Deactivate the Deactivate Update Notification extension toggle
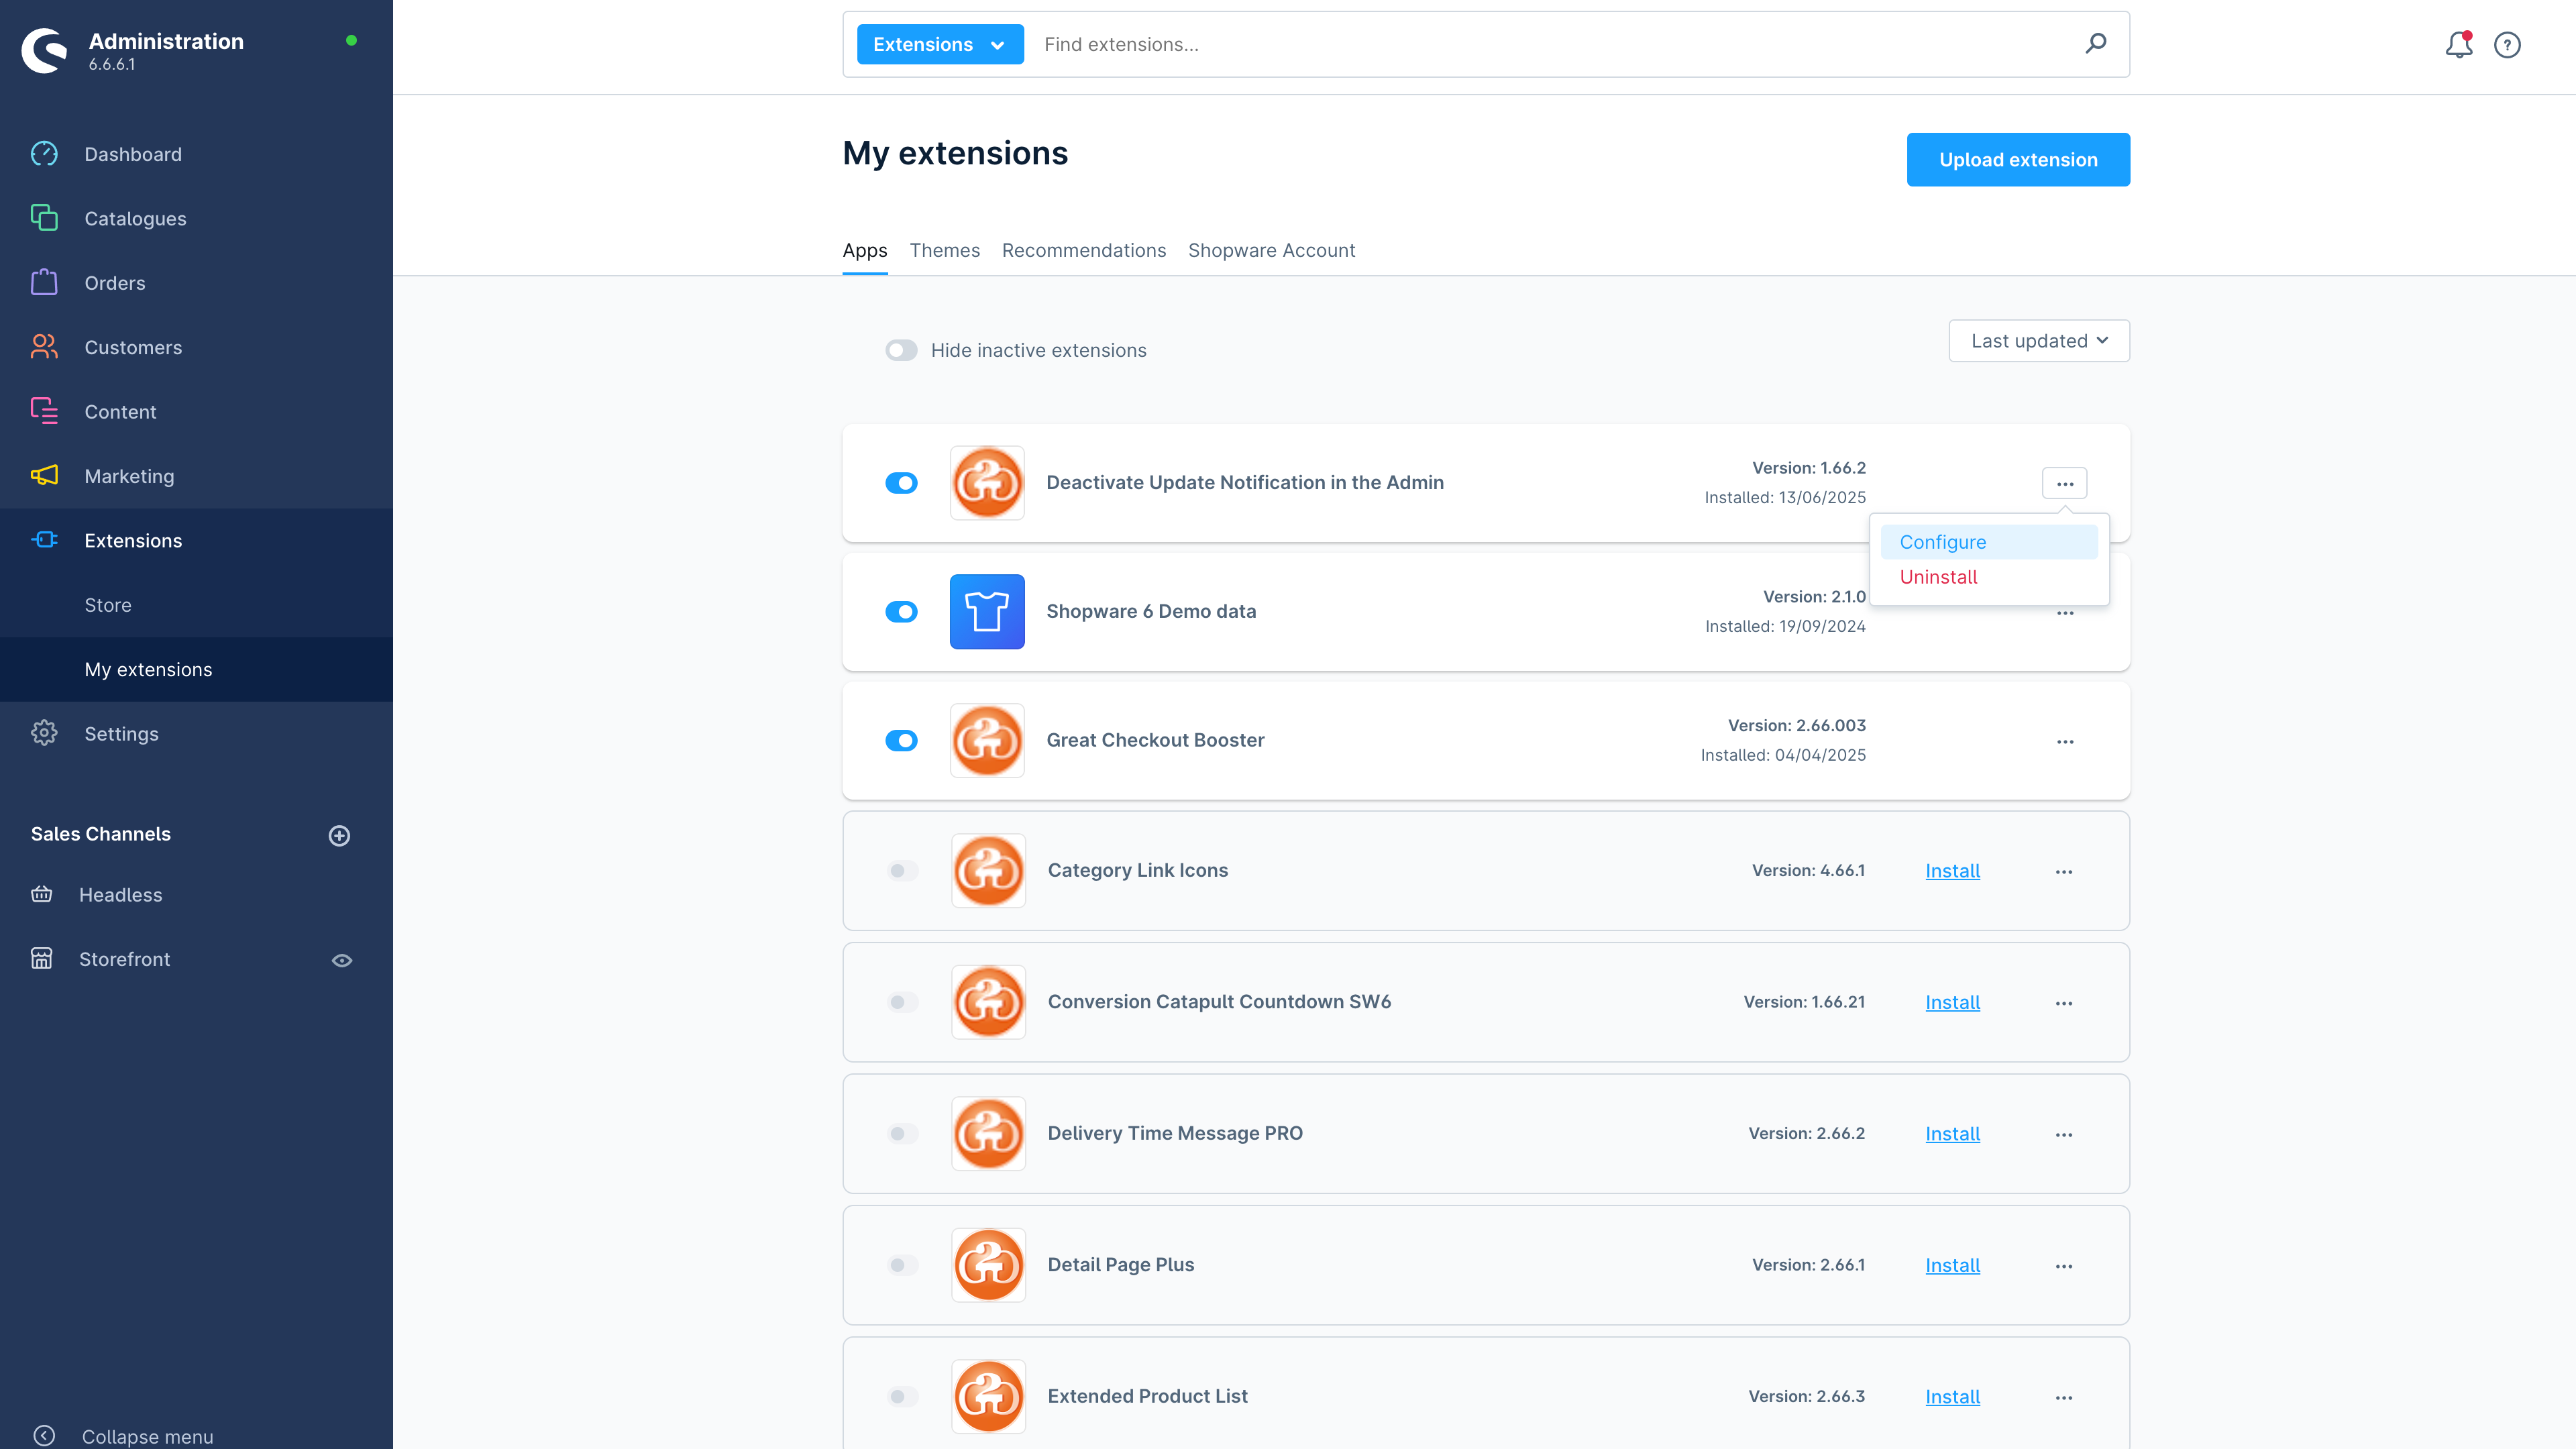2576x1449 pixels. 901,483
